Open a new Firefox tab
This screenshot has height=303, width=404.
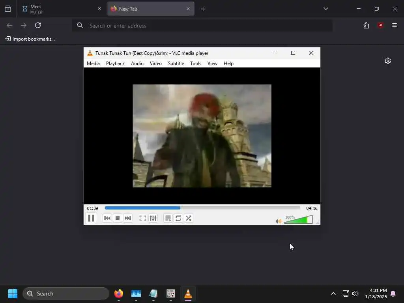pos(203,9)
